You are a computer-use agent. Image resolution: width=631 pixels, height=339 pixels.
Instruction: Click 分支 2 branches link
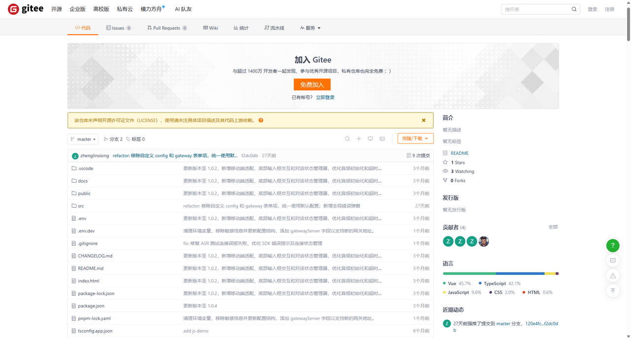click(x=113, y=139)
